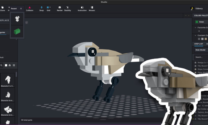Add a favorite color with plus button
The image size is (208, 125).
click(199, 31)
